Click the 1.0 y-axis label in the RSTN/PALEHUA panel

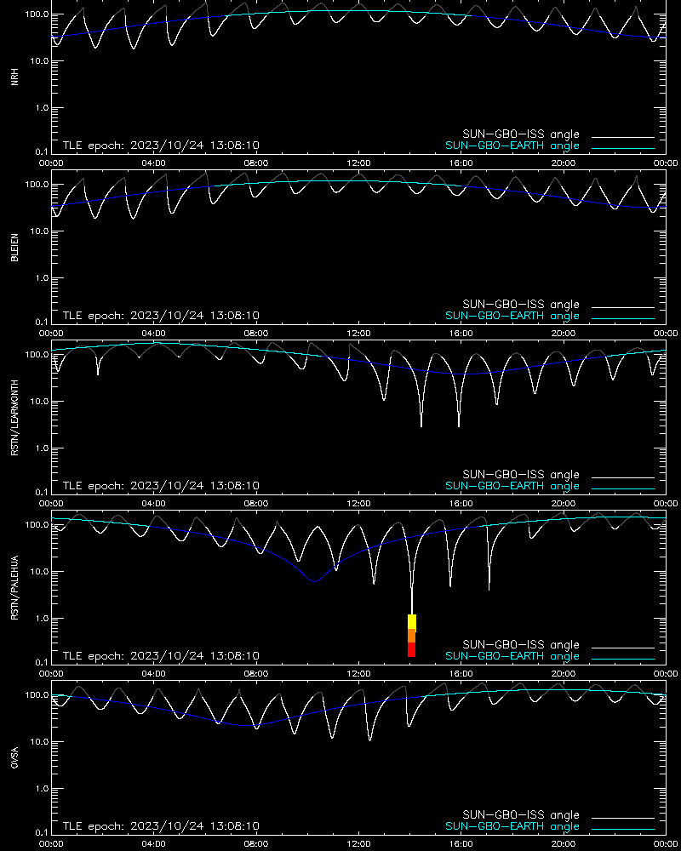[x=41, y=618]
